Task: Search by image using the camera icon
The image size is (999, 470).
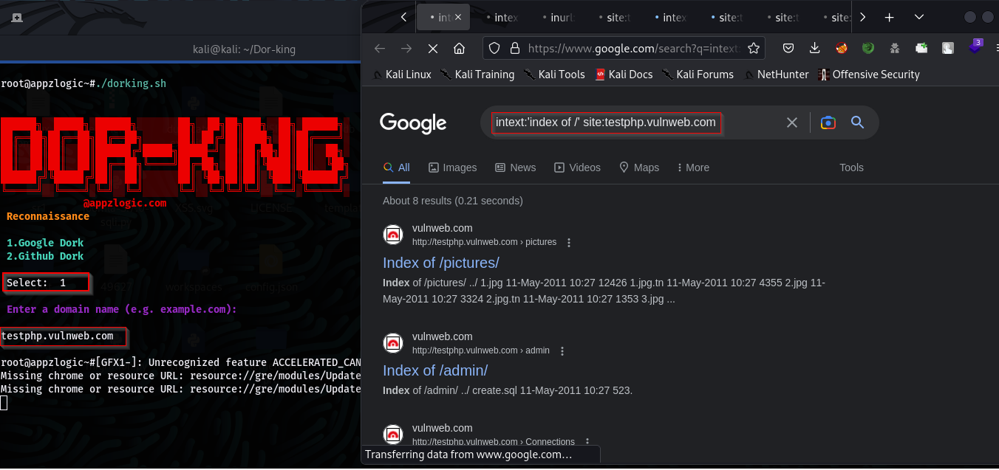Action: 828,122
